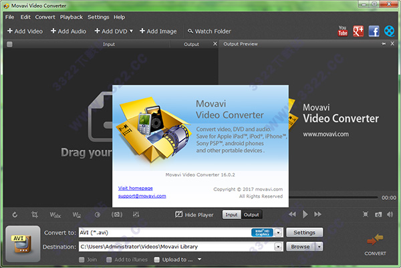
Task: Open the Edit menu
Action: 25,17
